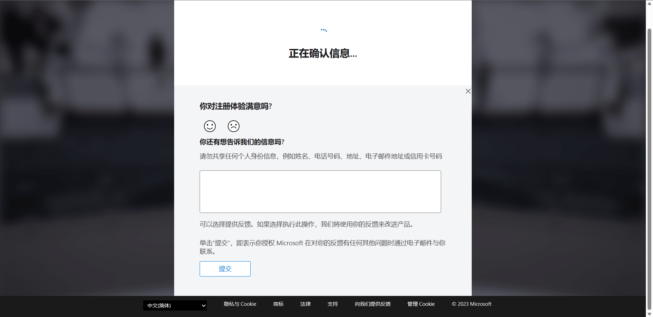Click the vertical scrollbar thumb
Viewport: 653px width, 317px height.
[649, 163]
